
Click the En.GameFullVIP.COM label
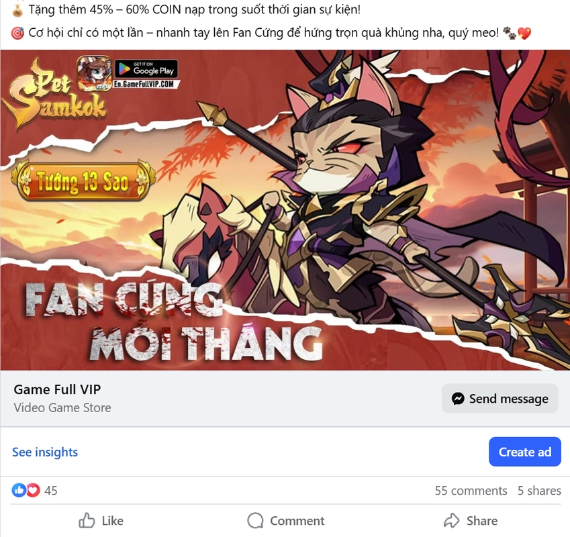(x=144, y=85)
